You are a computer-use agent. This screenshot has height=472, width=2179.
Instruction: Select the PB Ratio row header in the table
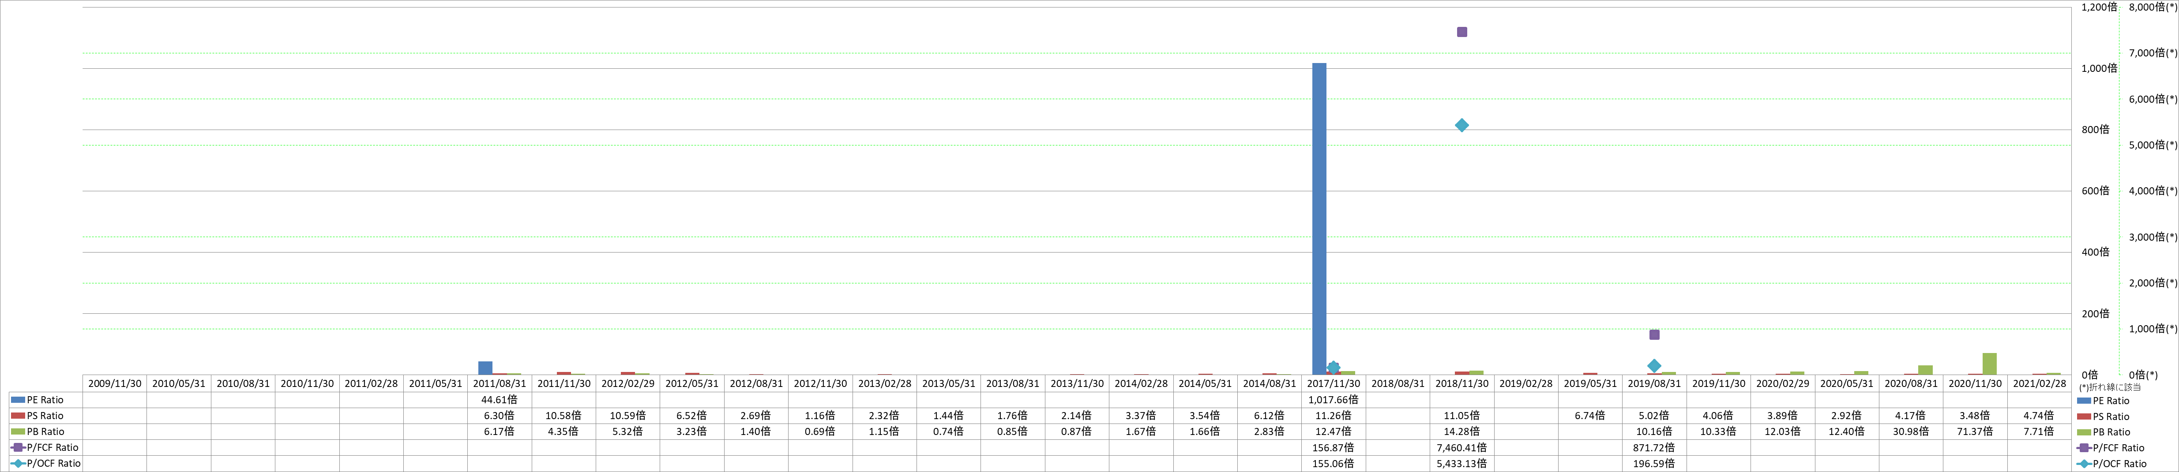tap(46, 431)
